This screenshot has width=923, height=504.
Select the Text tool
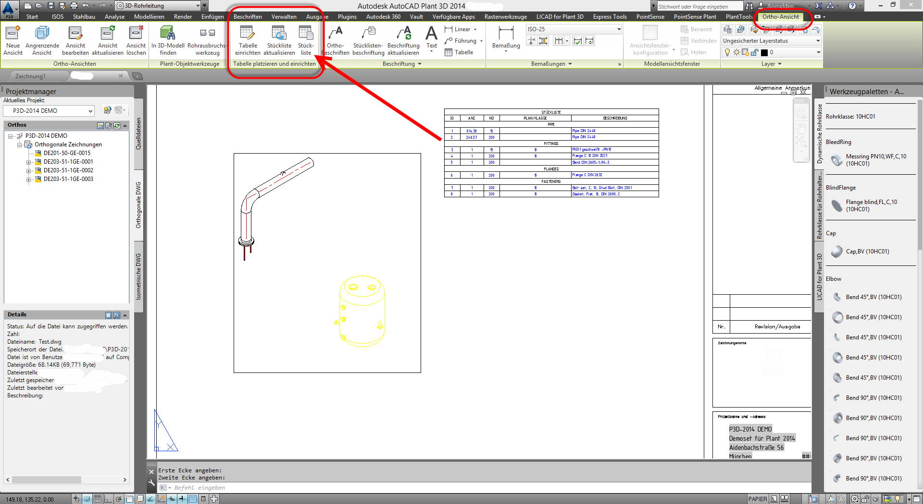coord(432,38)
